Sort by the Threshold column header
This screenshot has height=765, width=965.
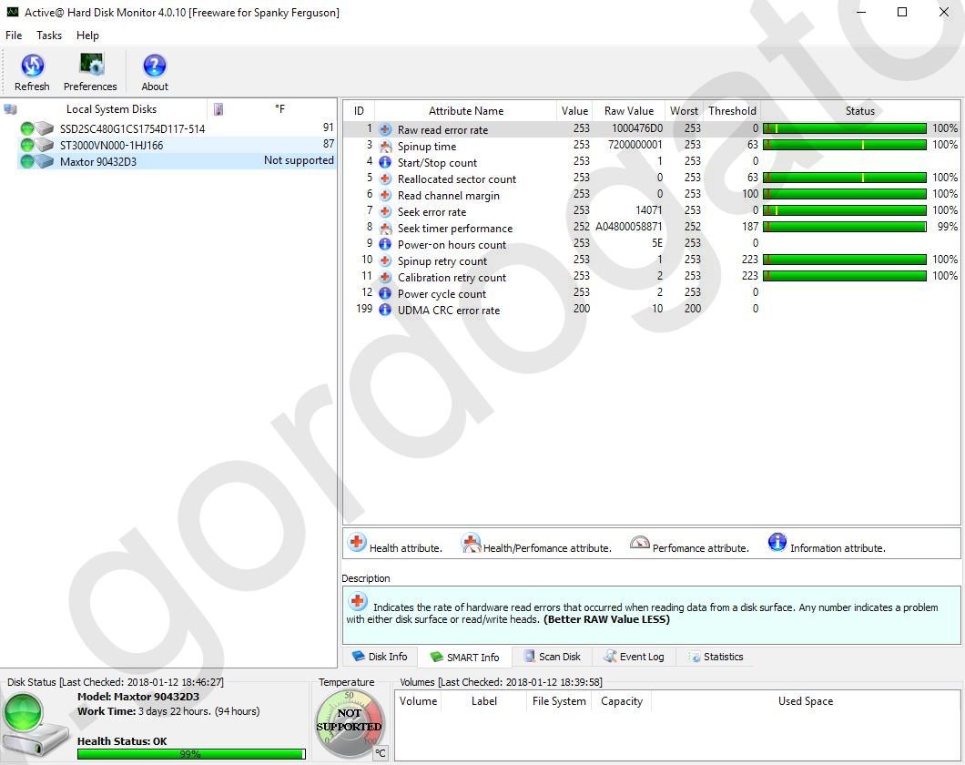coord(732,111)
